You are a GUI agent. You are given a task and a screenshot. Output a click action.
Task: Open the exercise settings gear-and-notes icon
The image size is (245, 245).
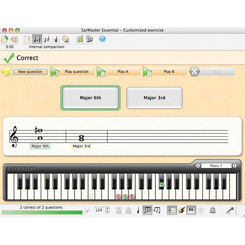[x=89, y=39]
